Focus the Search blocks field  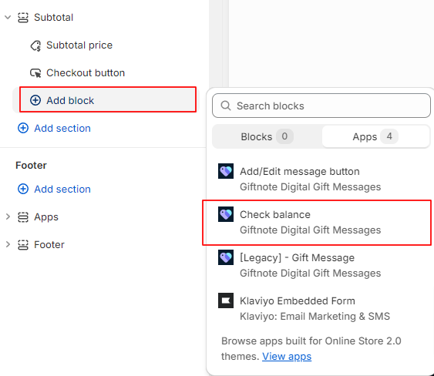pyautogui.click(x=321, y=106)
